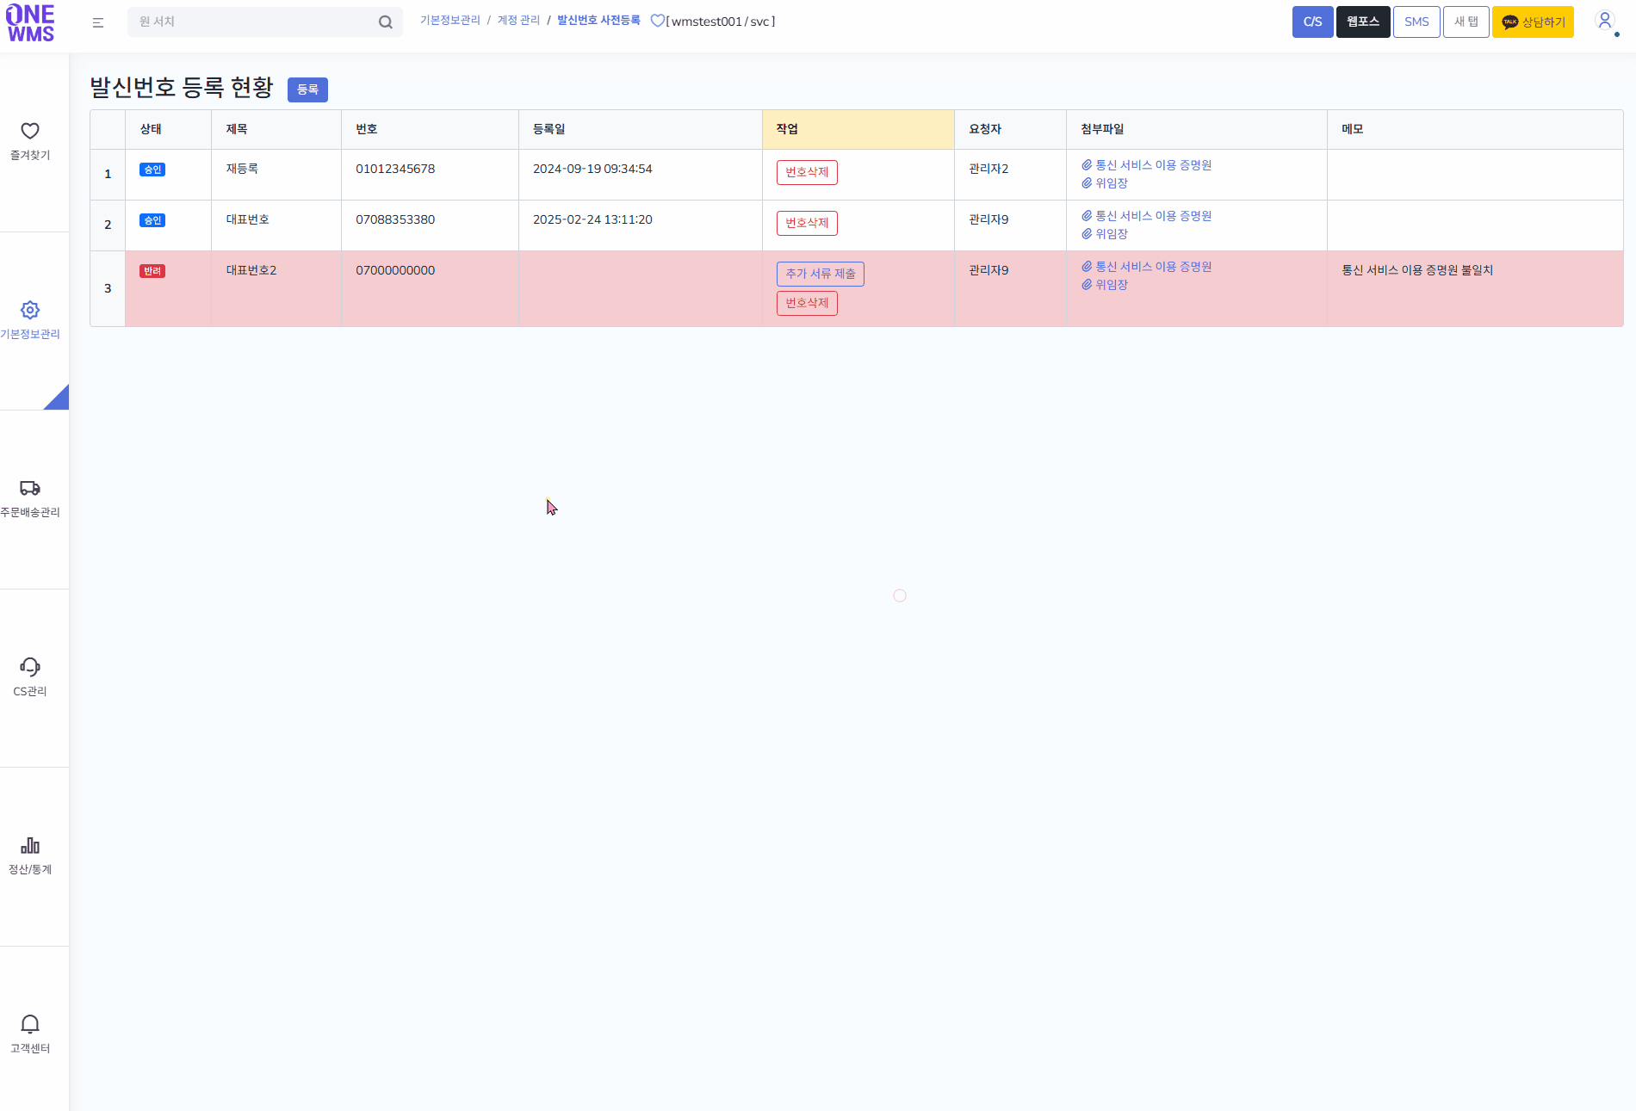1636x1111 pixels.
Task: Click the 메모 column header
Action: pyautogui.click(x=1475, y=129)
